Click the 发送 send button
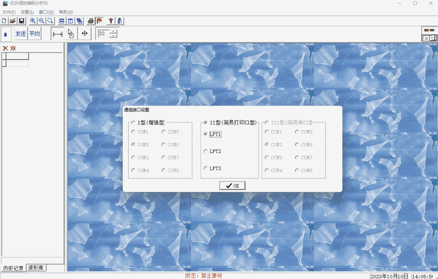This screenshot has width=438, height=279. [x=20, y=34]
